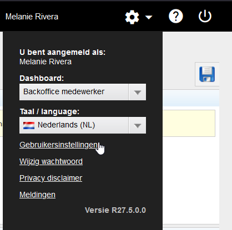Viewport: 232px width, 230px height.
Task: Select the Nederlands (NL) language field
Action: pos(83,125)
